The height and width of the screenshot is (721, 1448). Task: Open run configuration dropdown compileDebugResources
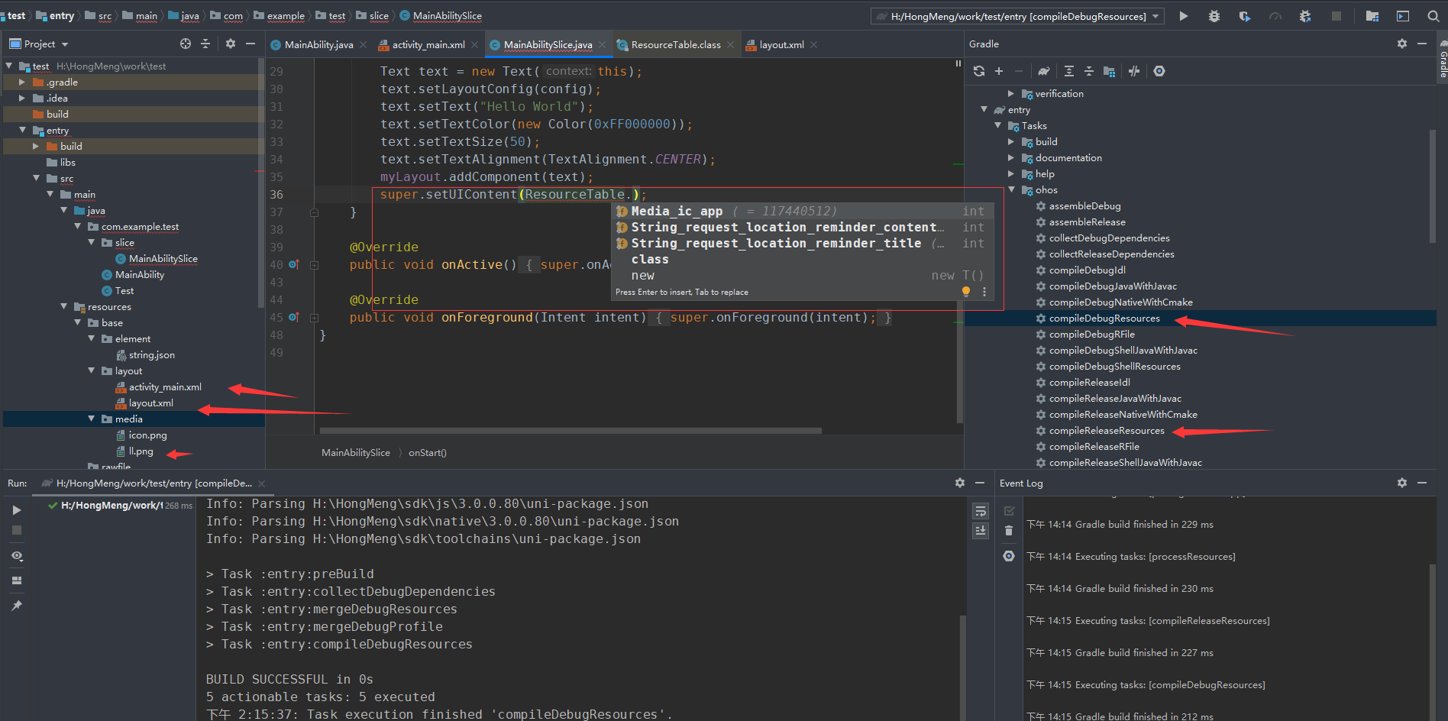1017,16
